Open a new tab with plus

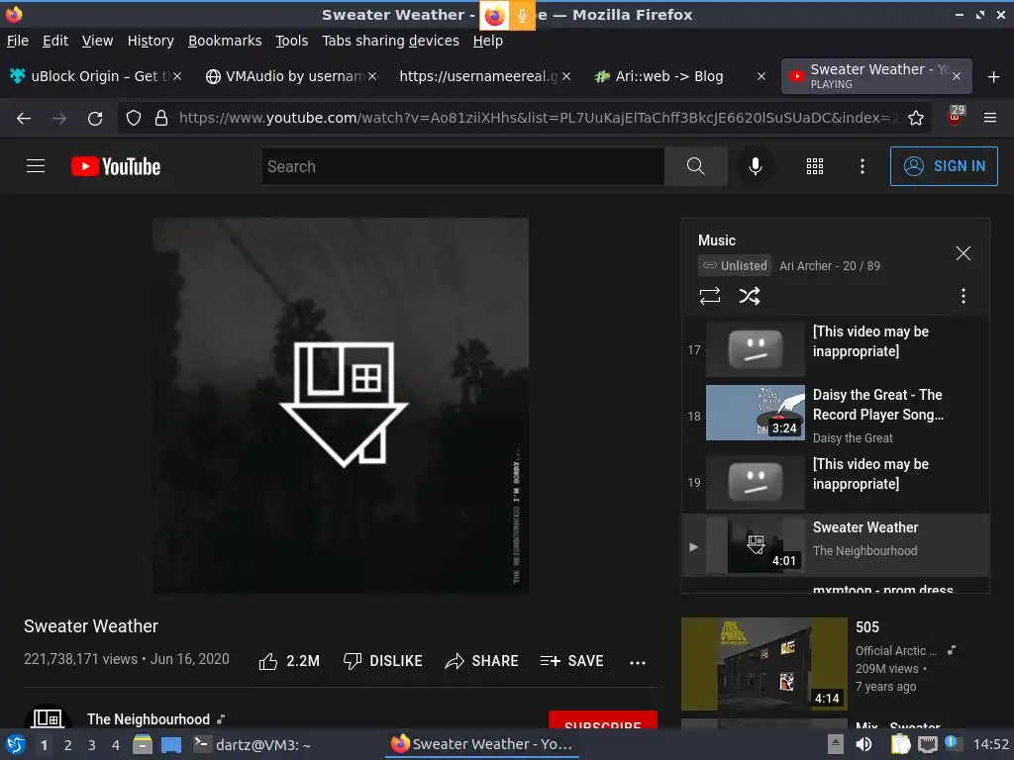(x=994, y=77)
